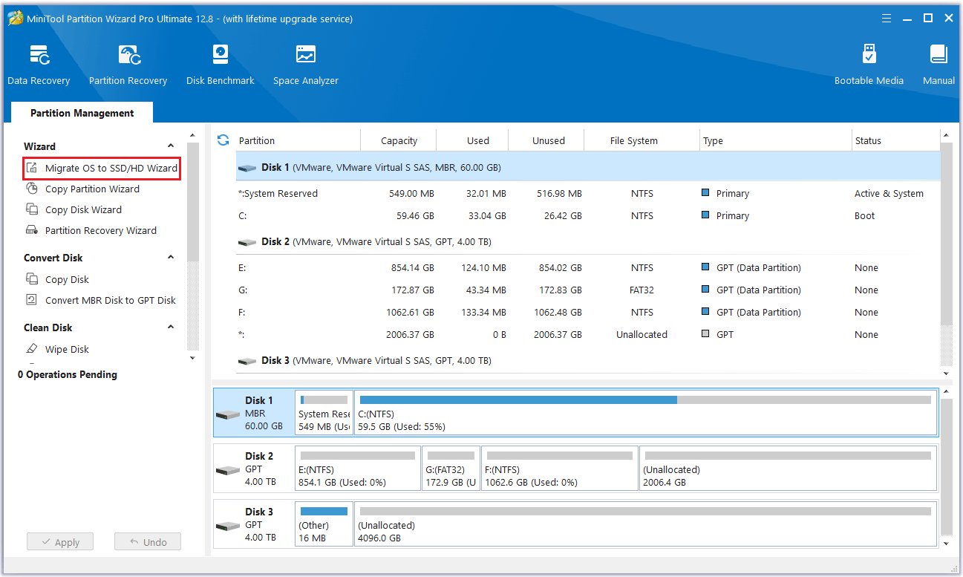Screen dimensions: 963x577
Task: Collapse the Wizard section
Action: [171, 146]
